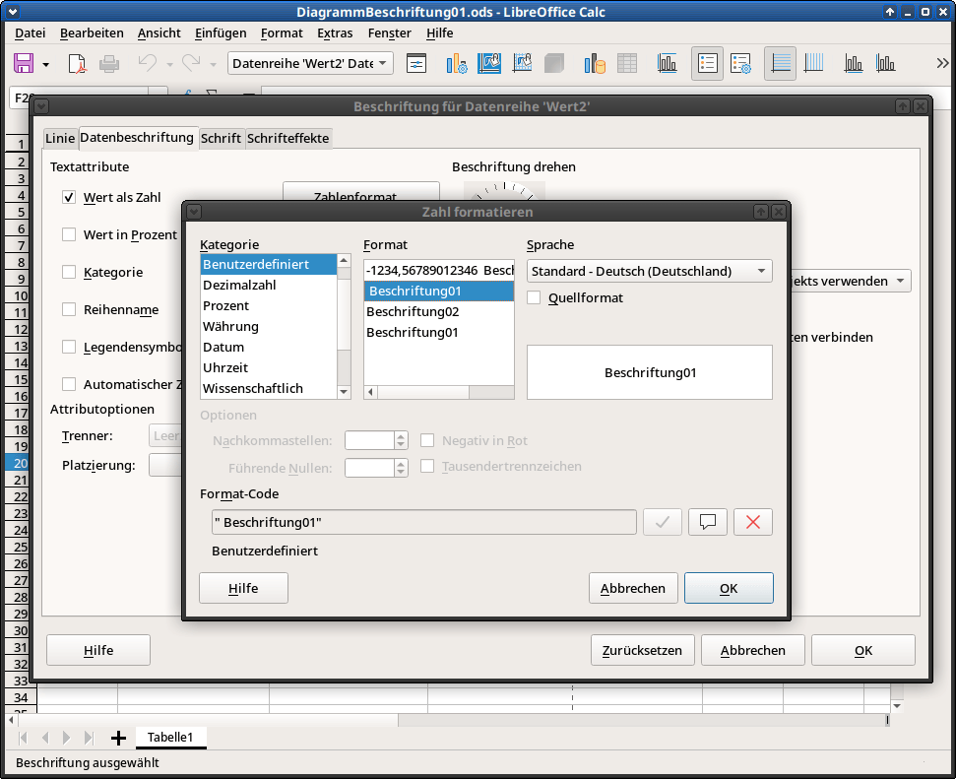Open the Extras menu
Viewport: 956px width, 779px height.
click(335, 32)
